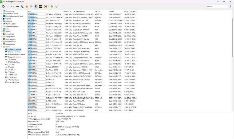Click the gauge sensor toolbar icon
Image resolution: width=234 pixels, height=139 pixels.
pyautogui.click(x=45, y=6)
